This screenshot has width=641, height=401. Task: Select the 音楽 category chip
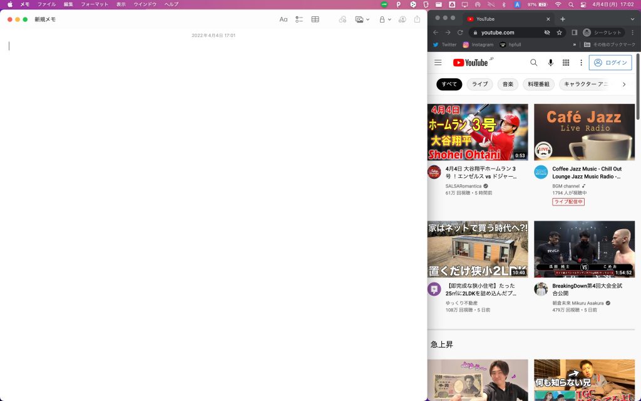507,84
